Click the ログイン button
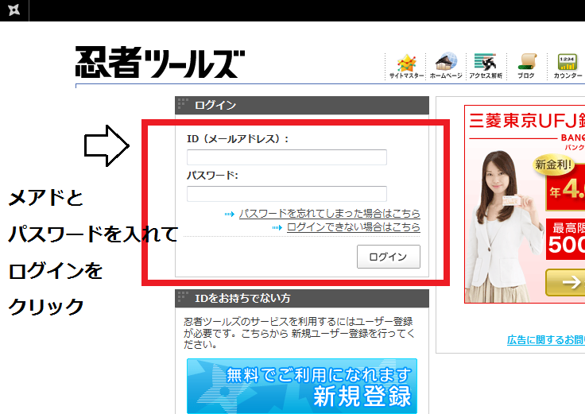 (389, 257)
